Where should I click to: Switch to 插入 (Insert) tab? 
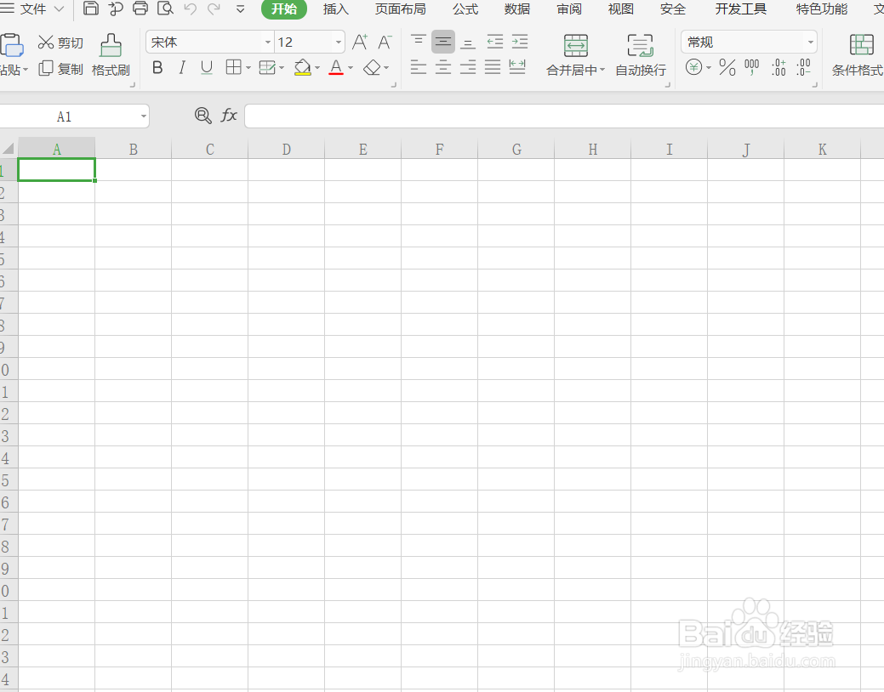336,9
